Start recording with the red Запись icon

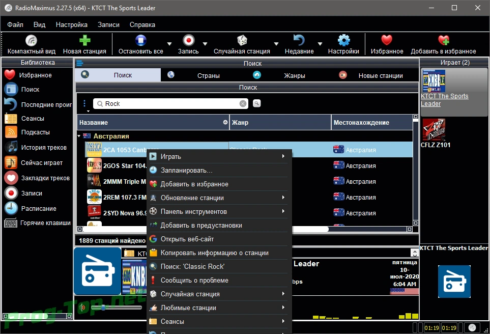click(x=188, y=40)
